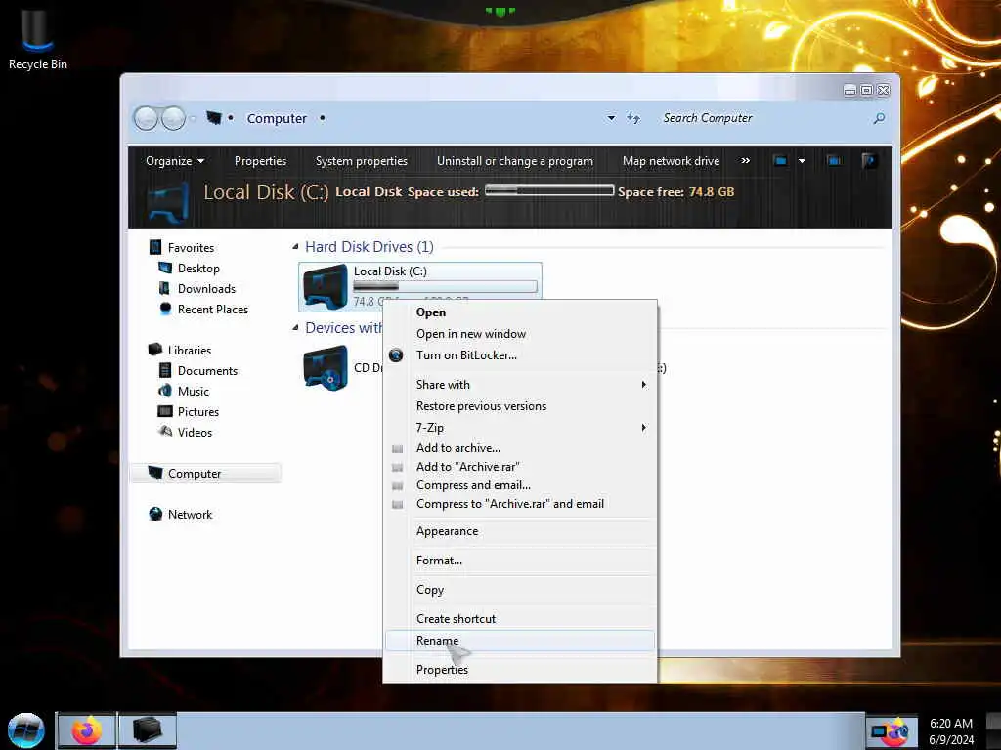Switch to Explorer taskbar button
Viewport: 1001px width, 750px height.
147,730
